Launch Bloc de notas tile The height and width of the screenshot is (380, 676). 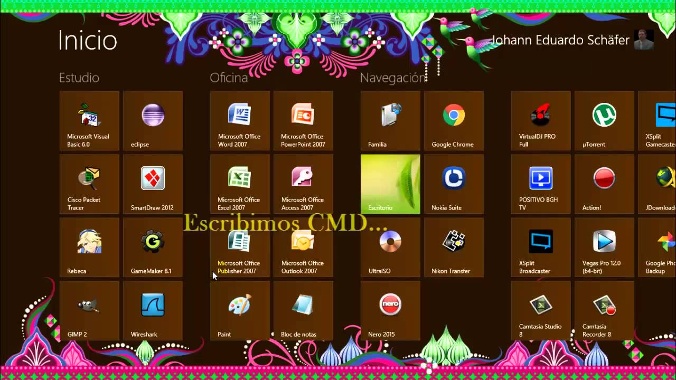click(303, 311)
